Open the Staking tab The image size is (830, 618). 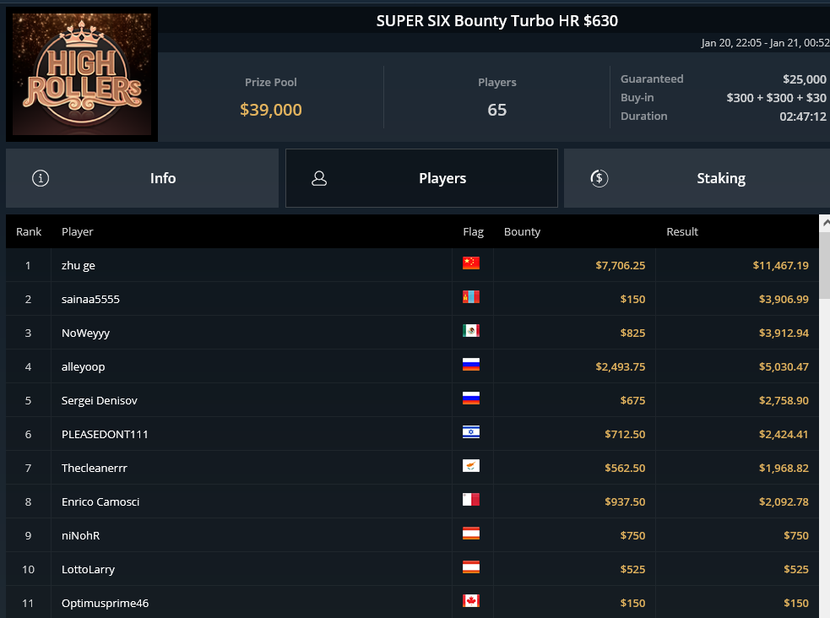pyautogui.click(x=697, y=178)
